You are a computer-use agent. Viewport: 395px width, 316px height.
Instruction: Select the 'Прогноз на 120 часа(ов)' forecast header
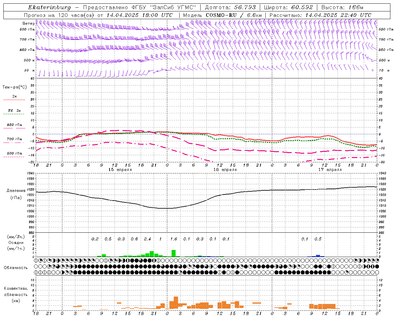point(59,15)
